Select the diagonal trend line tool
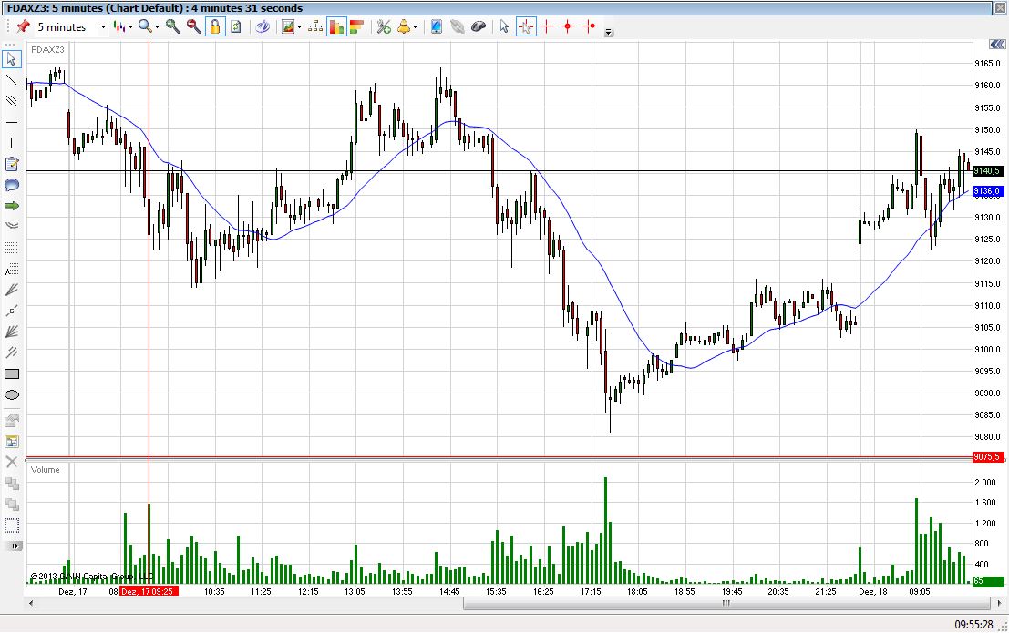The width and height of the screenshot is (1009, 633). pyautogui.click(x=12, y=80)
